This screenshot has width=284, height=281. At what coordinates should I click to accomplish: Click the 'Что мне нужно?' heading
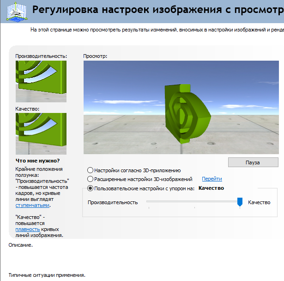point(37,161)
